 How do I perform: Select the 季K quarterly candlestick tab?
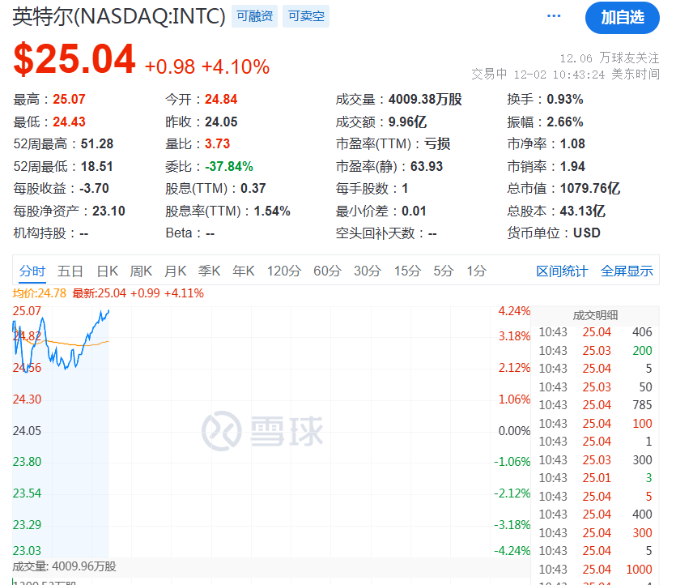click(x=210, y=271)
